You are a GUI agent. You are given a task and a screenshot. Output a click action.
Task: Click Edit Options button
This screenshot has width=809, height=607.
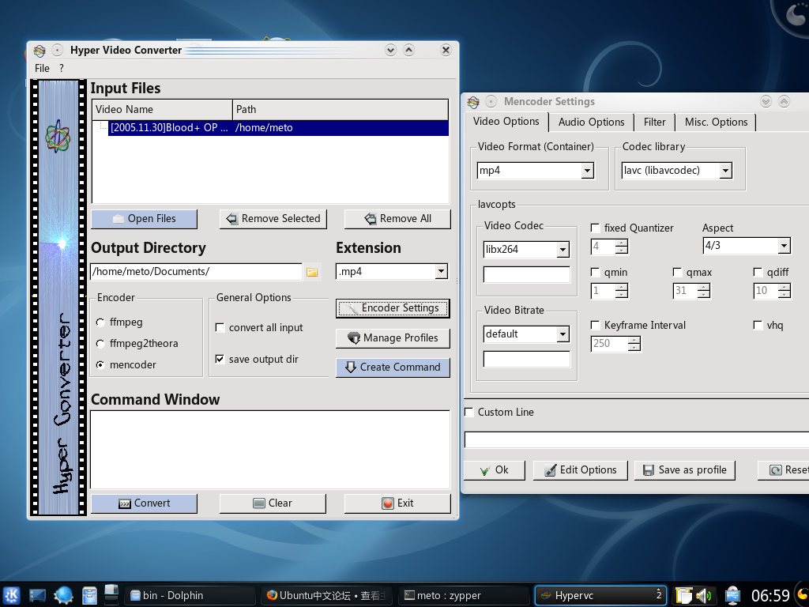pyautogui.click(x=581, y=470)
